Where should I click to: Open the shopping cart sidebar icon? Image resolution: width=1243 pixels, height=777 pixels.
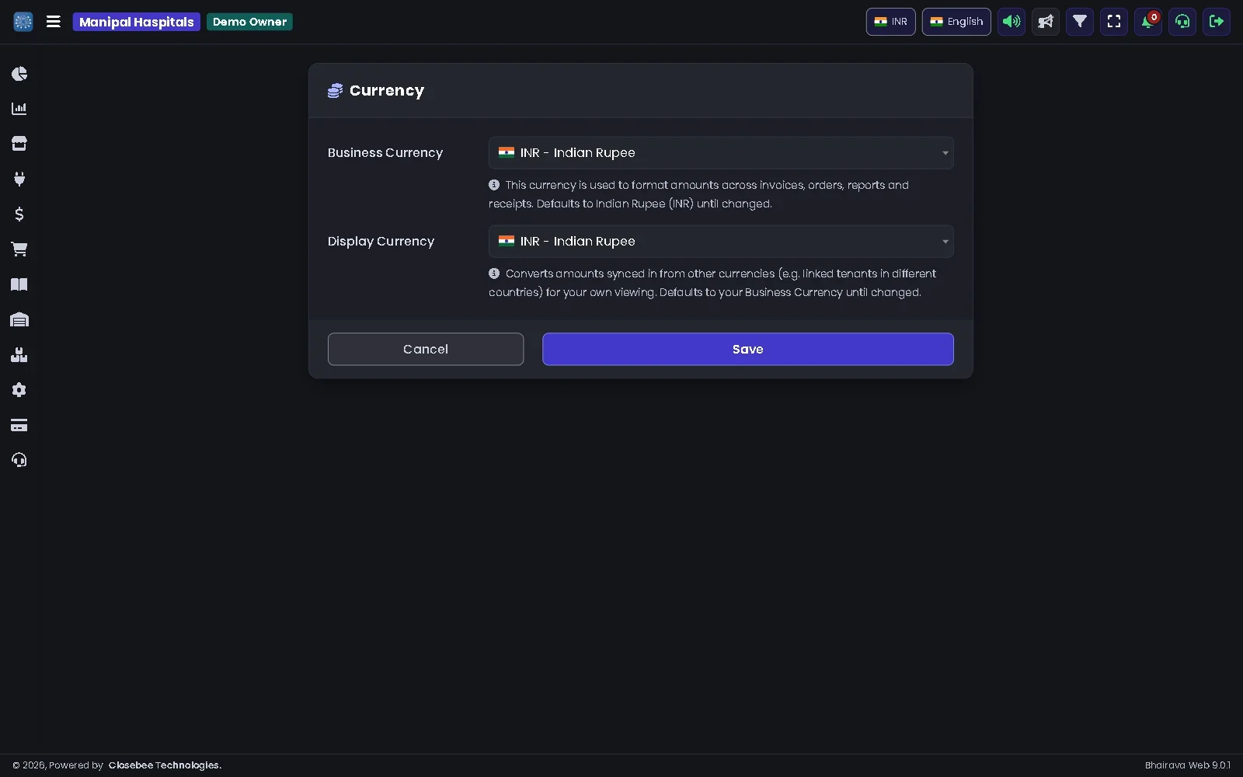point(19,249)
